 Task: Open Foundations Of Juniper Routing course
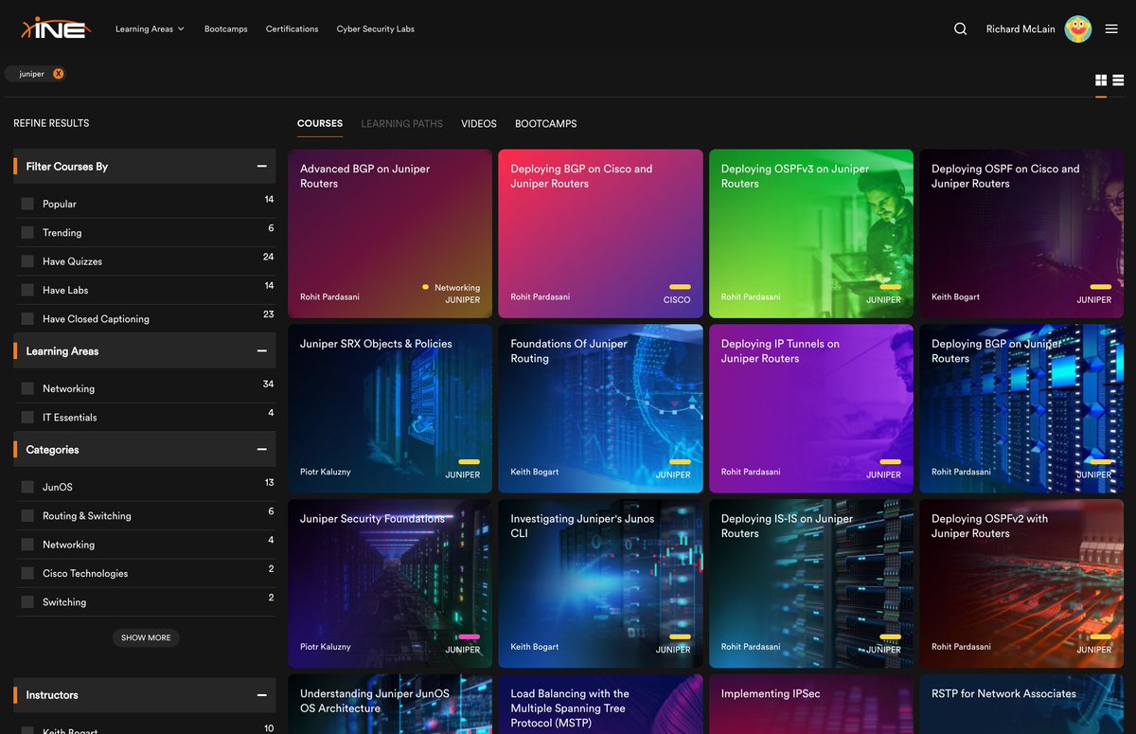(600, 409)
